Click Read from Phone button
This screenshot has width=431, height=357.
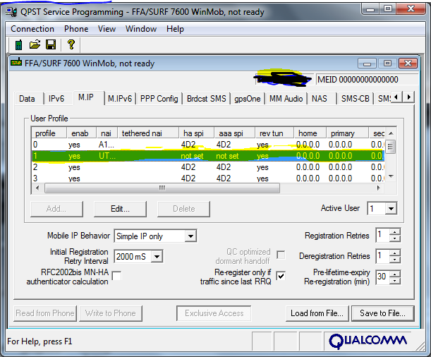tap(45, 313)
